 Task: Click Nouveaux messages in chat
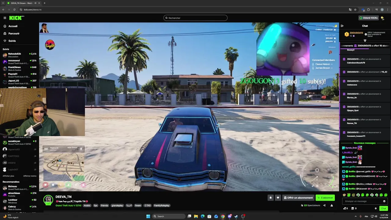click(365, 143)
